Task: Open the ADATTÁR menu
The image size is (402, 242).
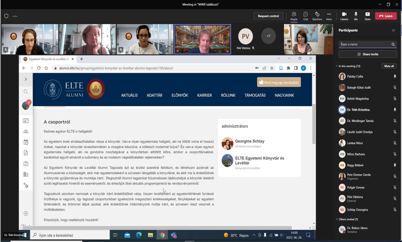Action: 154,95
